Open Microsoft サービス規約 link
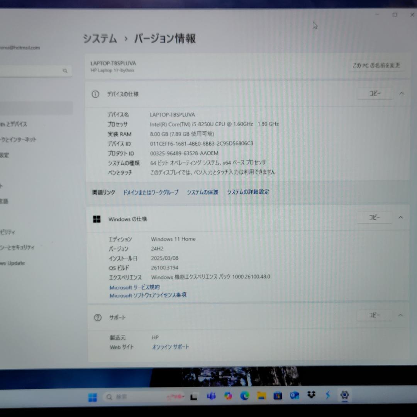Image resolution: width=417 pixels, height=417 pixels. point(134,287)
